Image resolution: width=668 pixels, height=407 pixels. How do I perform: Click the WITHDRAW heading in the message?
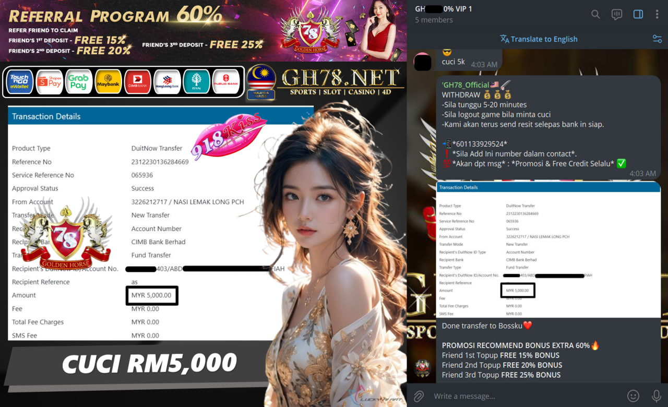click(461, 95)
